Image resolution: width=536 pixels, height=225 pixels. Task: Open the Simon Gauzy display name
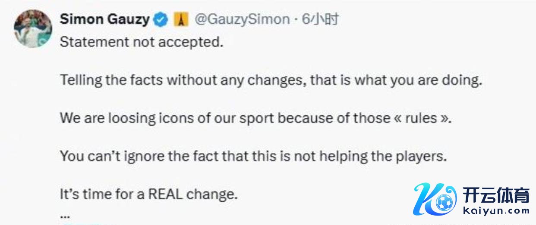(104, 19)
